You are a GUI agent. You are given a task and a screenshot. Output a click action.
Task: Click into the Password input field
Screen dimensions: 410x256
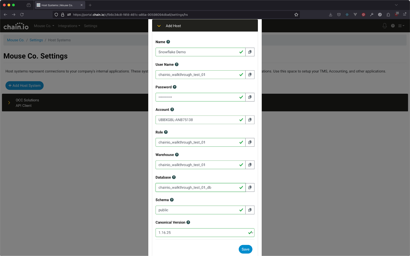tap(200, 97)
